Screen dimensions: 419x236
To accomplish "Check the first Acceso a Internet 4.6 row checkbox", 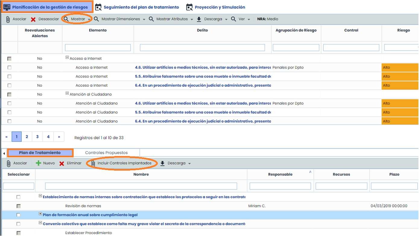I will (9, 68).
